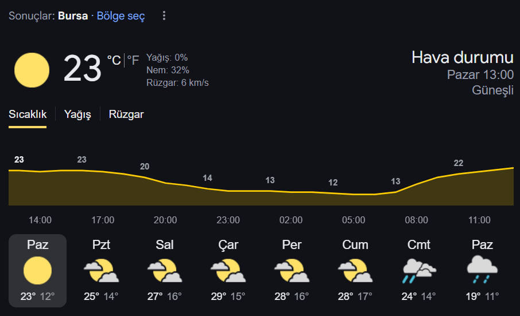Image resolution: width=520 pixels, height=316 pixels.
Task: Choose Wednesday's (Çar) partly cloudy icon
Action: [x=228, y=271]
